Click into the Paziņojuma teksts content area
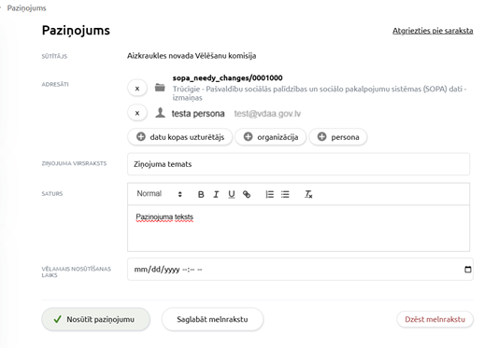Screen dimensions: 484x348 pyautogui.click(x=298, y=228)
